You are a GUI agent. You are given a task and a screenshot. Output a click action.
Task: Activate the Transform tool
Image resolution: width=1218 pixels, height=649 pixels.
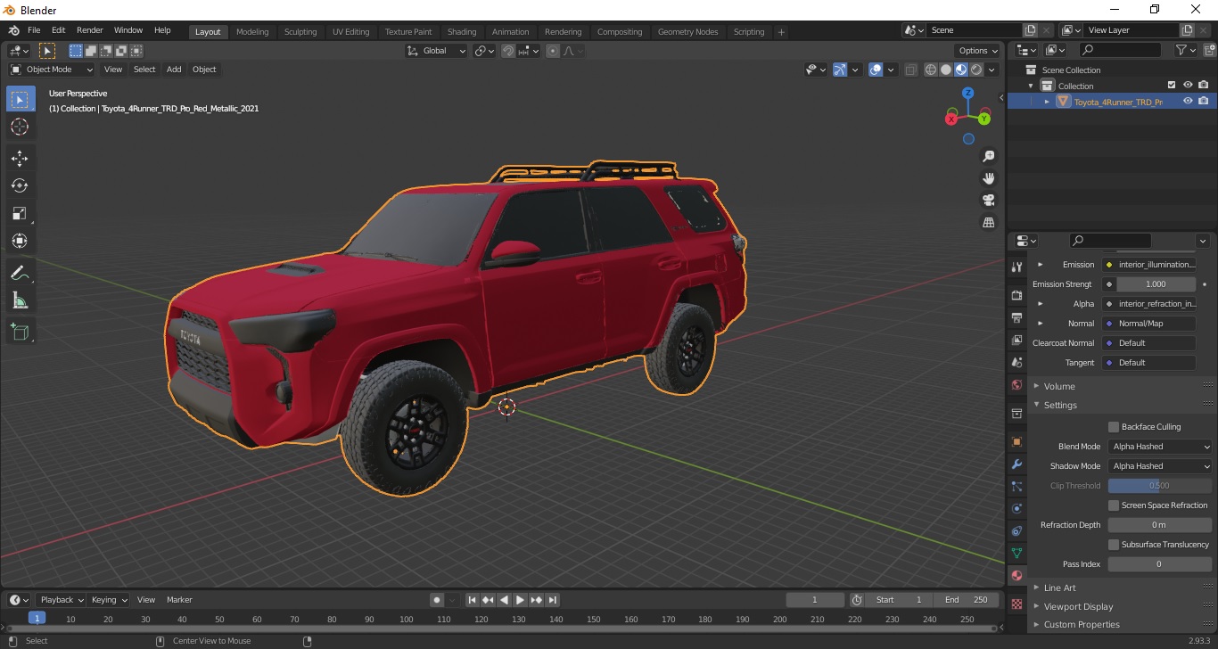pos(20,241)
